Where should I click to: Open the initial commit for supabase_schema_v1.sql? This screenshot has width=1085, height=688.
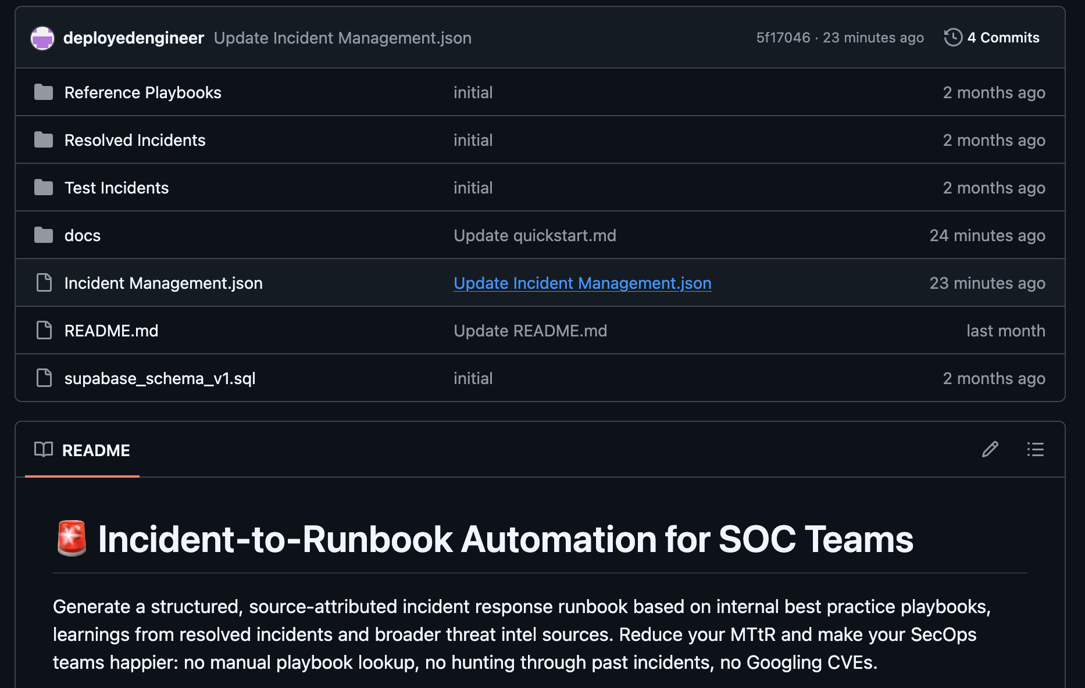(473, 378)
